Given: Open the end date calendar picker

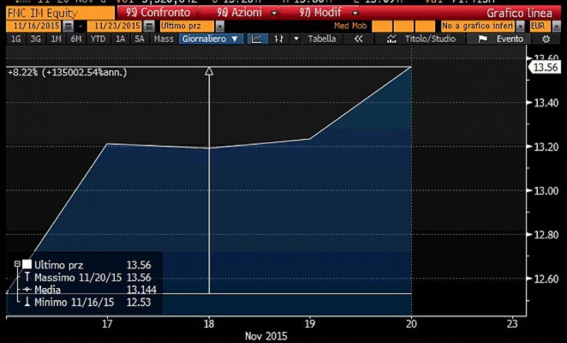Looking at the screenshot, I should point(147,27).
